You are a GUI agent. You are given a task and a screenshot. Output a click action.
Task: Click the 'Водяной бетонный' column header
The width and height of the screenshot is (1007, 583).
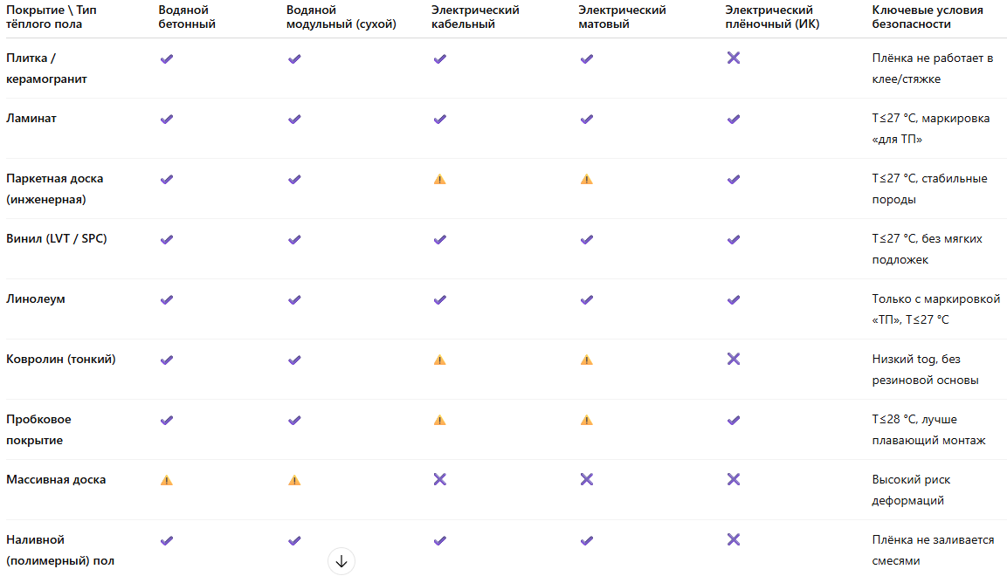pos(187,17)
